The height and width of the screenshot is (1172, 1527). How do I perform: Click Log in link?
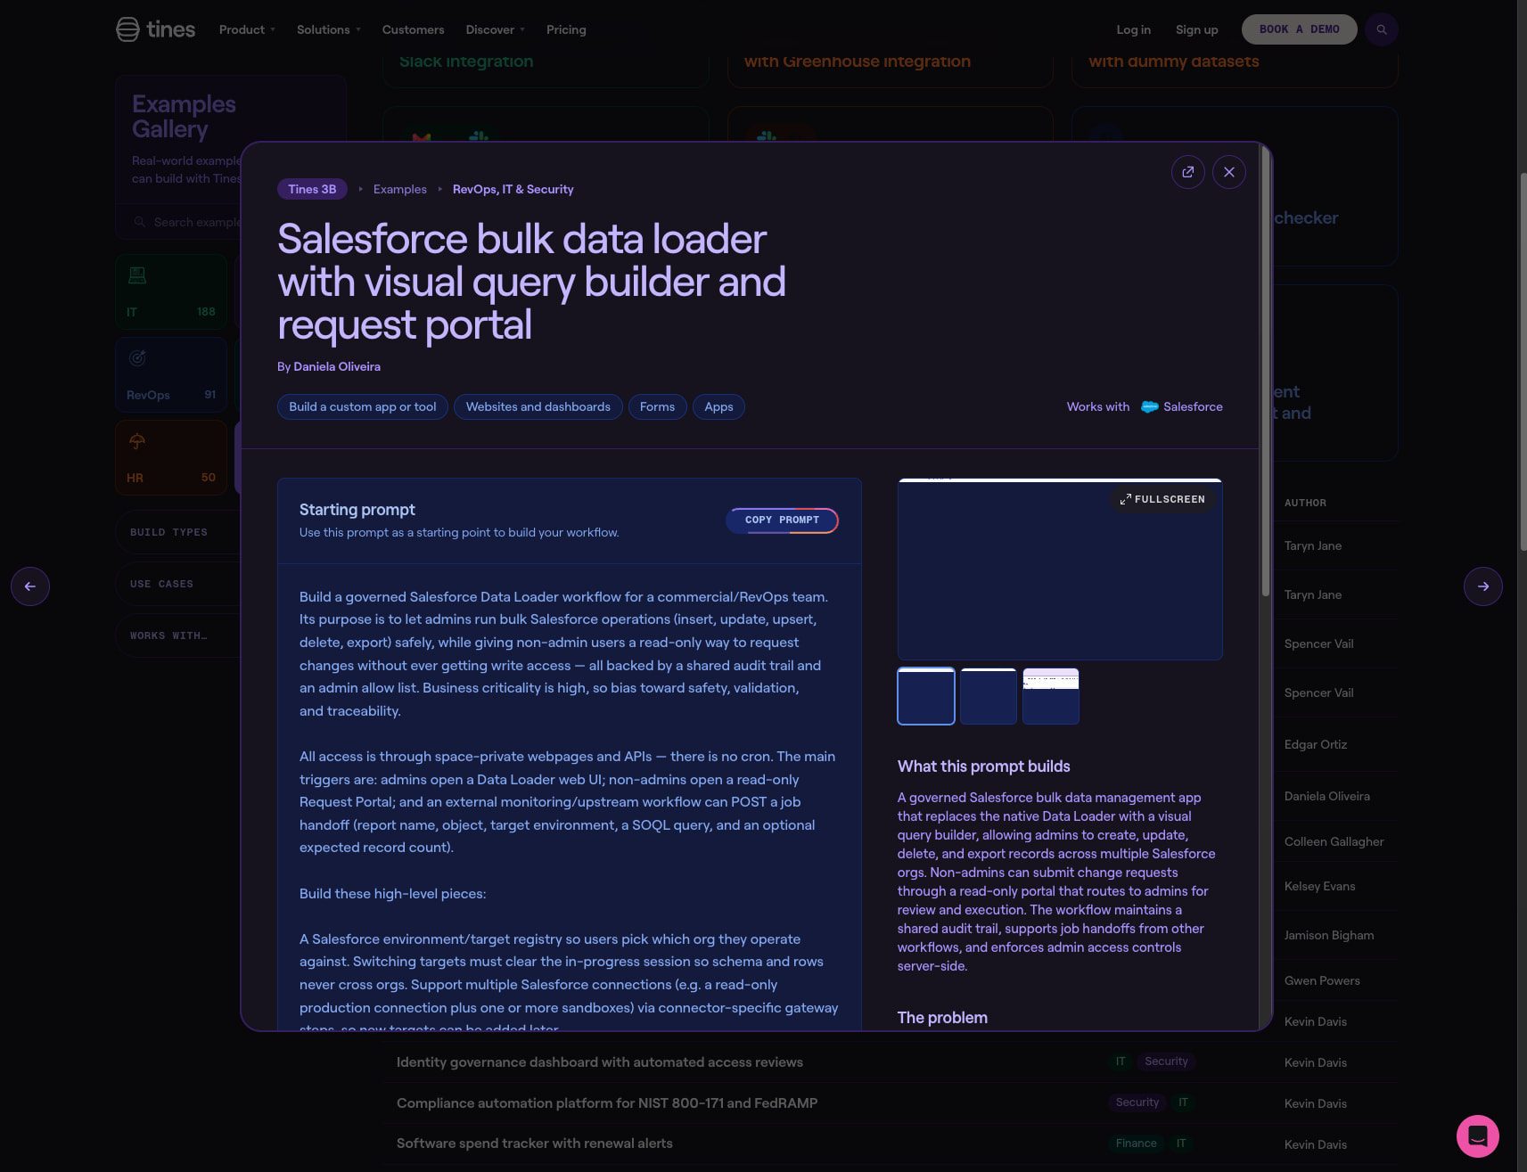click(1133, 29)
